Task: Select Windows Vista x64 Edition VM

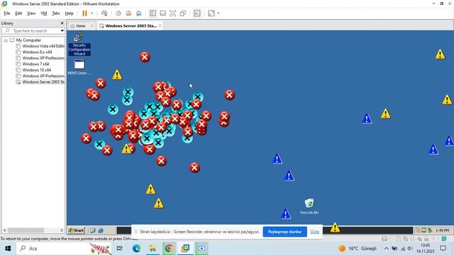Action: [x=43, y=46]
